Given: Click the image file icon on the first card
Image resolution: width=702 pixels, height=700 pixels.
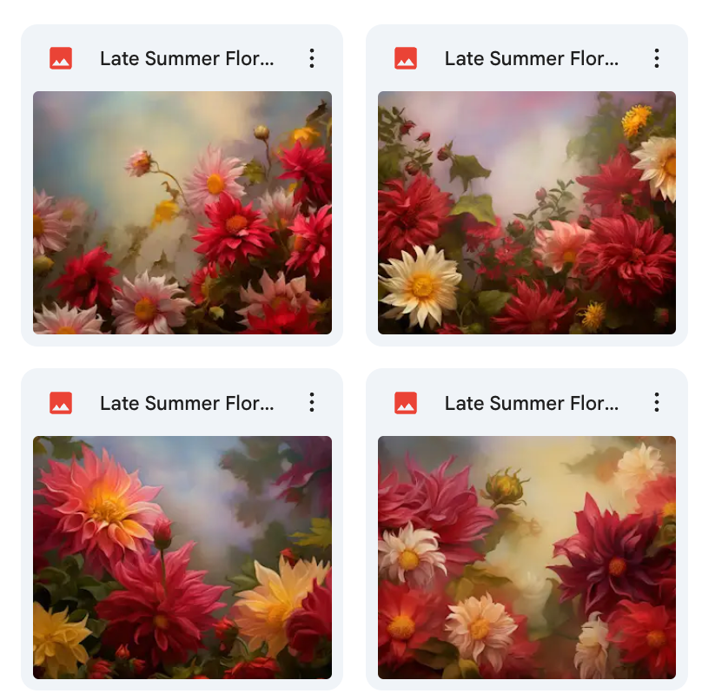Looking at the screenshot, I should pyautogui.click(x=61, y=58).
